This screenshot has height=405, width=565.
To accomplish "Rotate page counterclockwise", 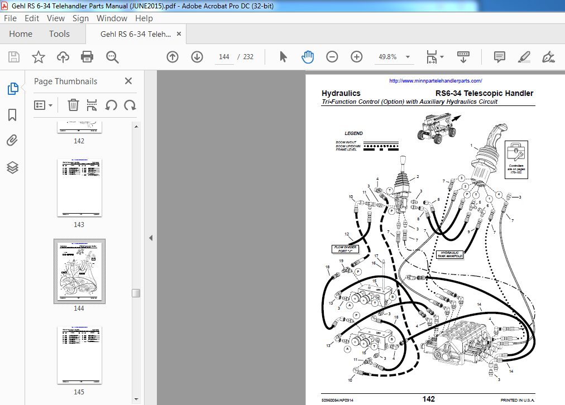I will pos(111,105).
